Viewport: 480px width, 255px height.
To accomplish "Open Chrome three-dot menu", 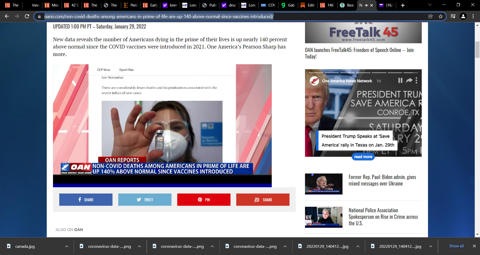I will point(473,16).
